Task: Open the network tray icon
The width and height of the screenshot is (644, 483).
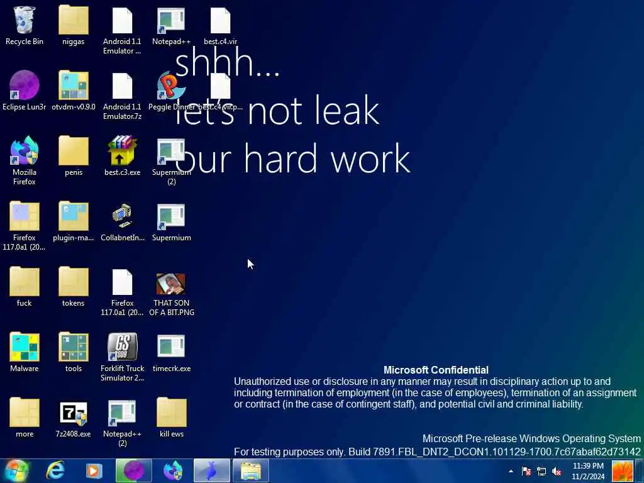Action: (x=541, y=471)
